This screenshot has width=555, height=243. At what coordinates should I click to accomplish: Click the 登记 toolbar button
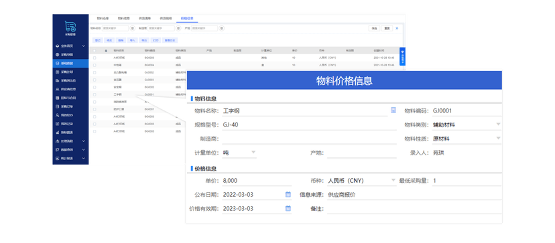(x=98, y=40)
